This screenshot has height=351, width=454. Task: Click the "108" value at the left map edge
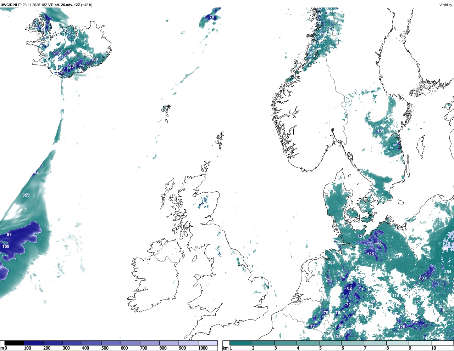coord(6,247)
